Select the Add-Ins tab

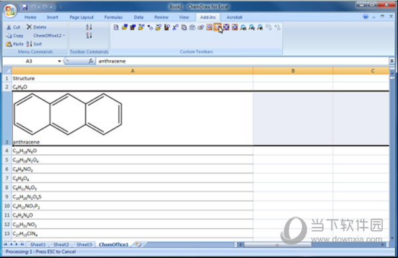(x=208, y=17)
